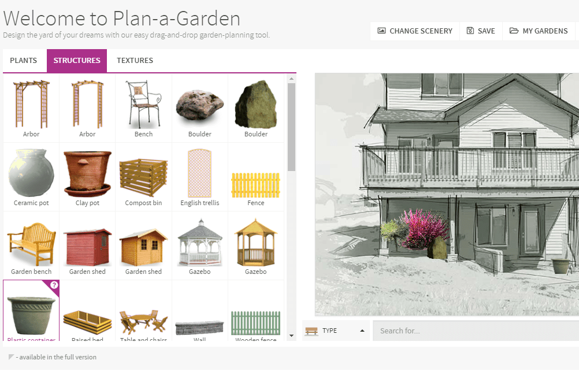Open MY GARDENS
Screen dimensions: 579x386
[539, 31]
